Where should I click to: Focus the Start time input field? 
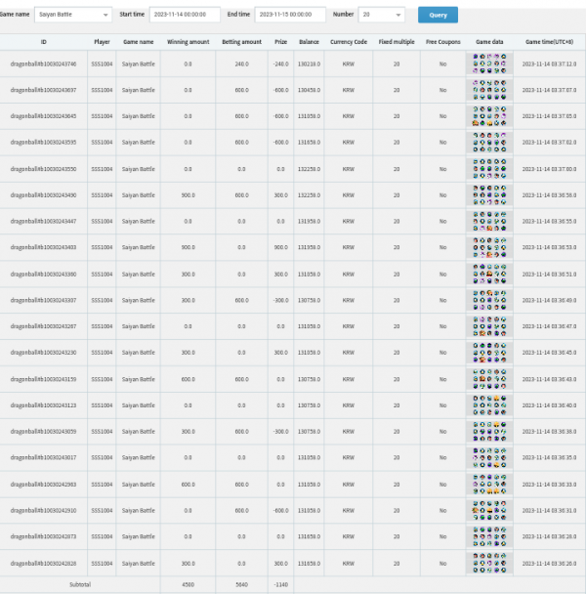click(x=185, y=15)
